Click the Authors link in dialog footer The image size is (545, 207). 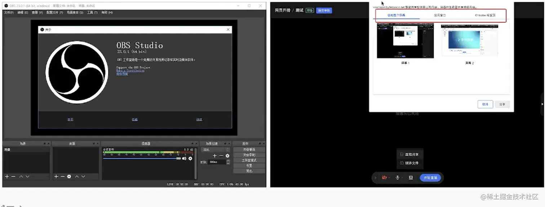[x=135, y=119]
